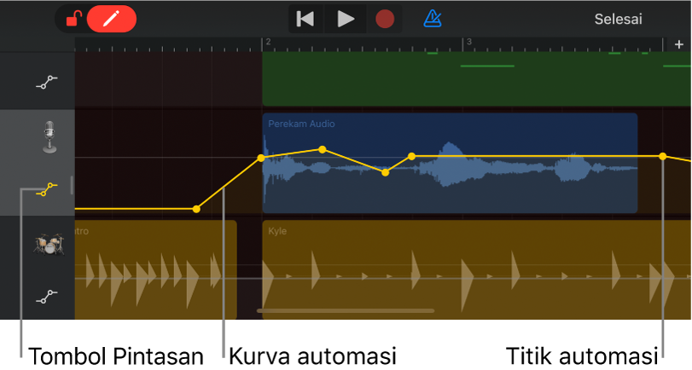This screenshot has height=370, width=692.
Task: Select automation point where curve flattens
Action: pos(411,156)
